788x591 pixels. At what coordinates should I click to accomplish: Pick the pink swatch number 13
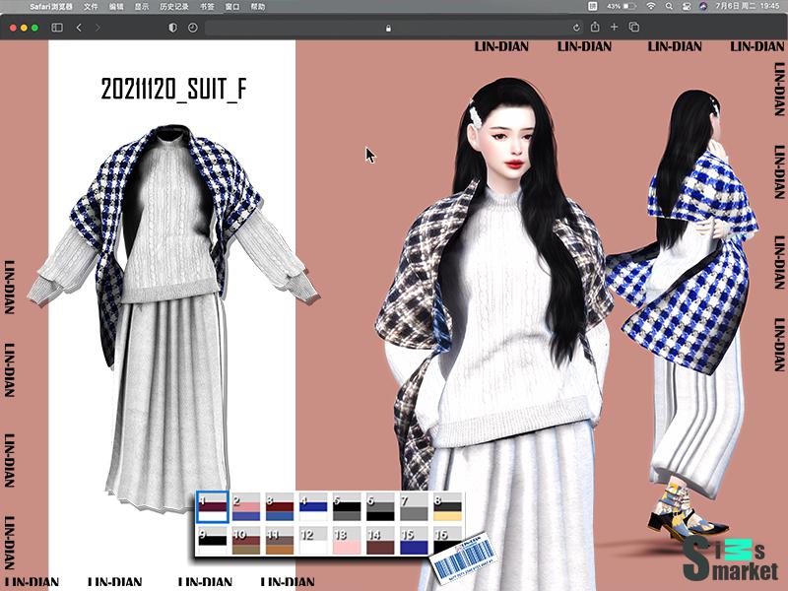(346, 540)
